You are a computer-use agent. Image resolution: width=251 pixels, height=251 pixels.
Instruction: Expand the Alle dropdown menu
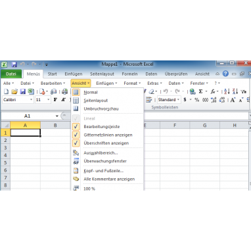click(x=9, y=83)
